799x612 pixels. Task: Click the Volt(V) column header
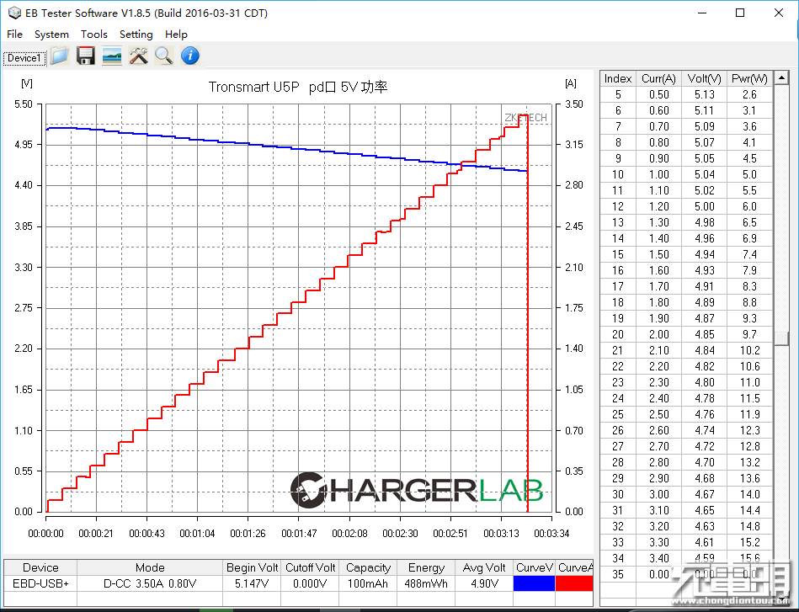click(x=704, y=78)
